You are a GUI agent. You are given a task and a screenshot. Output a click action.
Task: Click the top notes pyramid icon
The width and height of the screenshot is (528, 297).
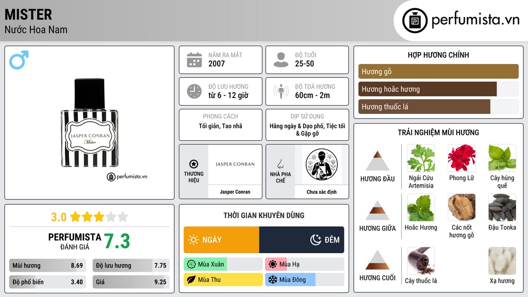(377, 161)
